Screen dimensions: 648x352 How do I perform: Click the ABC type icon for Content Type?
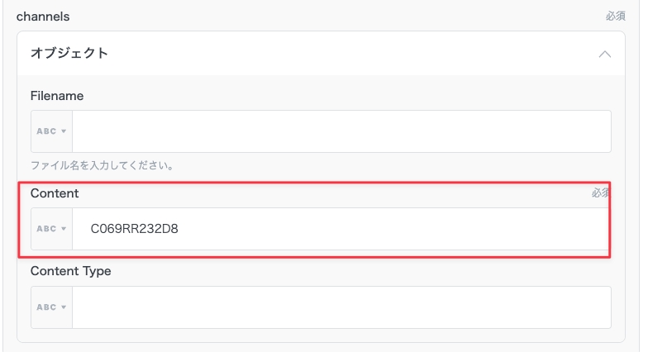46,307
